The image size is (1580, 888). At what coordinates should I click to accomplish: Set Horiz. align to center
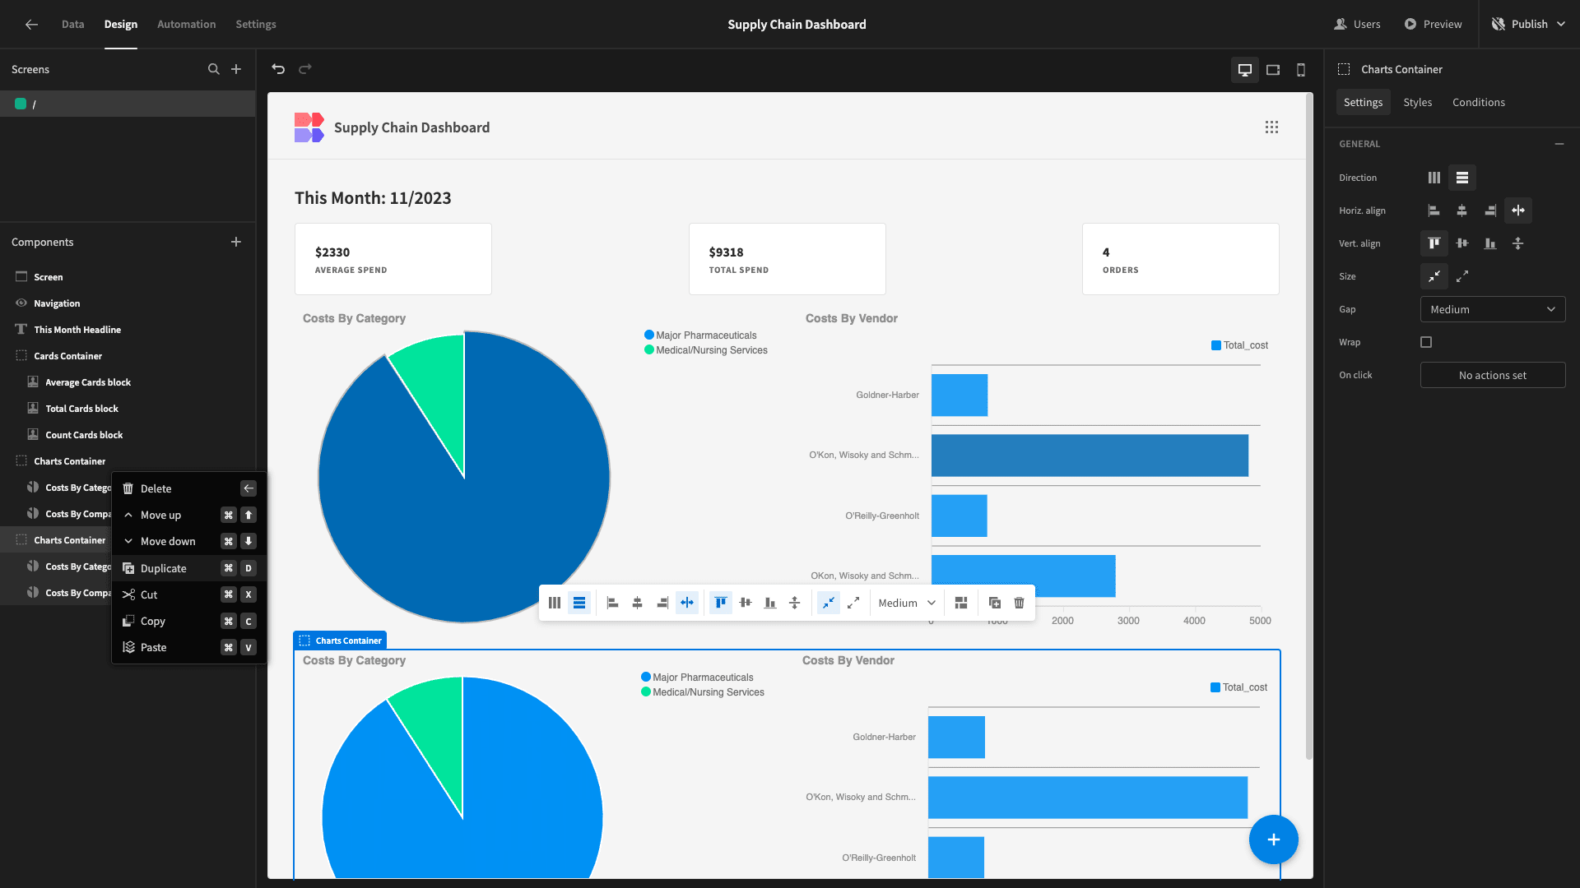[1462, 210]
